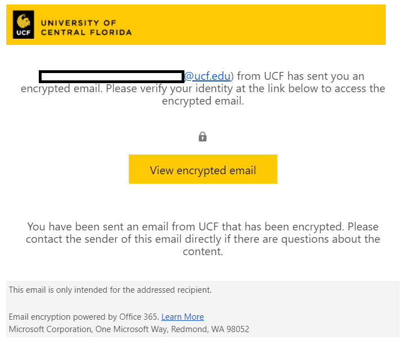Click the 'CENTRAL FLORIDA' line of the wordmark
Image resolution: width=411 pixels, height=345 pixels.
coord(86,33)
